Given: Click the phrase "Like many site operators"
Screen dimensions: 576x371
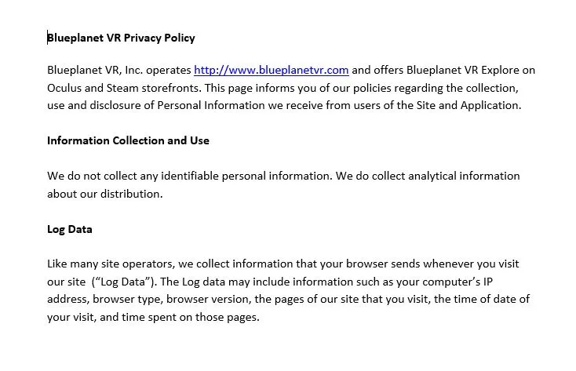Looking at the screenshot, I should (108, 264).
